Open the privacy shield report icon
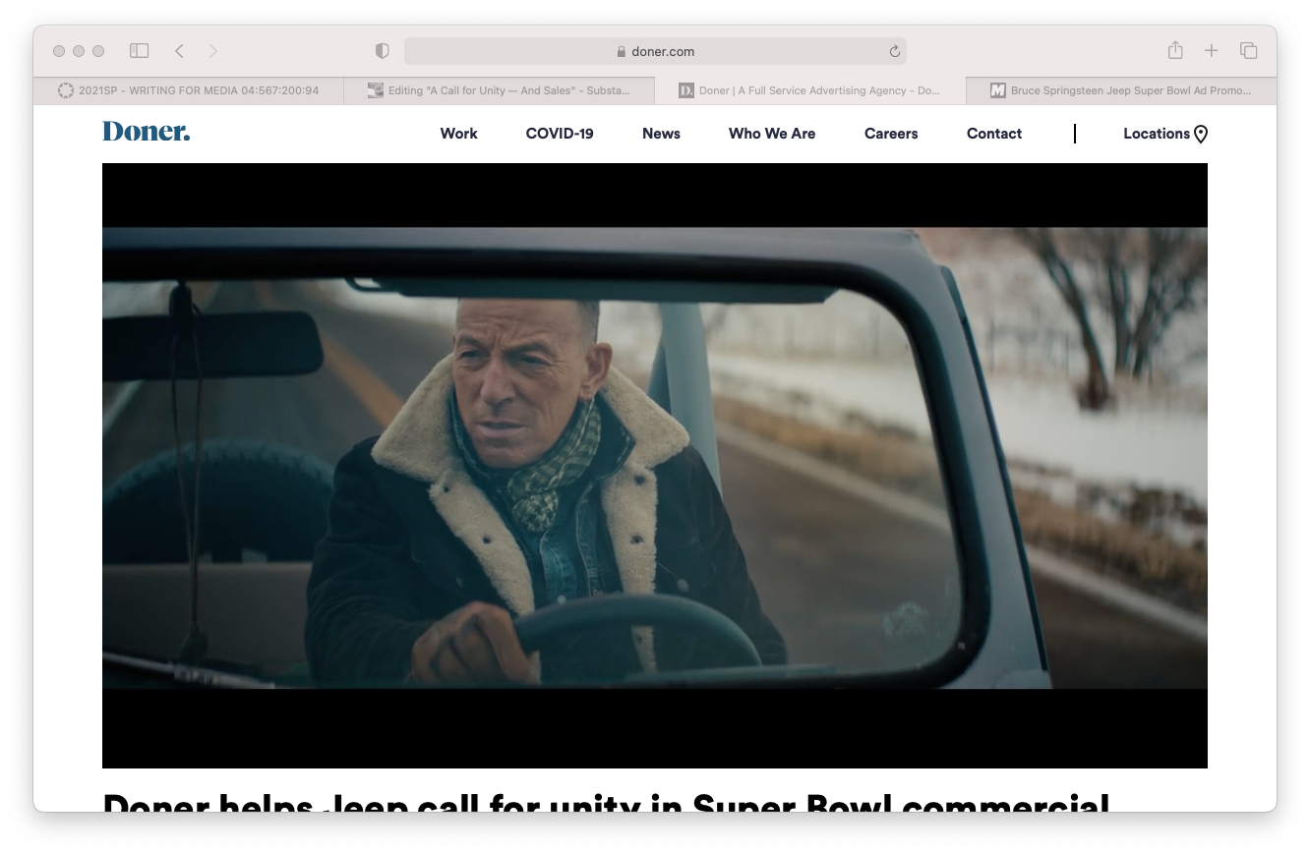The height and width of the screenshot is (853, 1310). (x=383, y=51)
